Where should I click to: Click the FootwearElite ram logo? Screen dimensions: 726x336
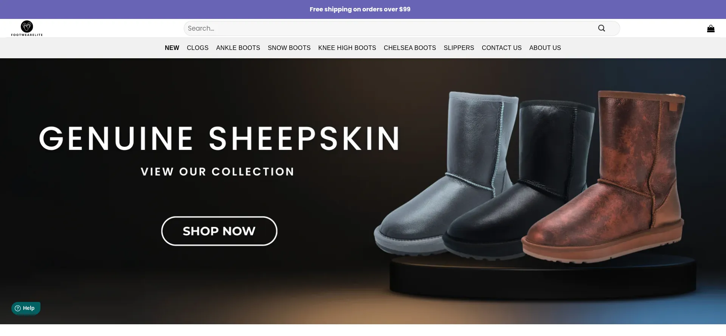(26, 28)
